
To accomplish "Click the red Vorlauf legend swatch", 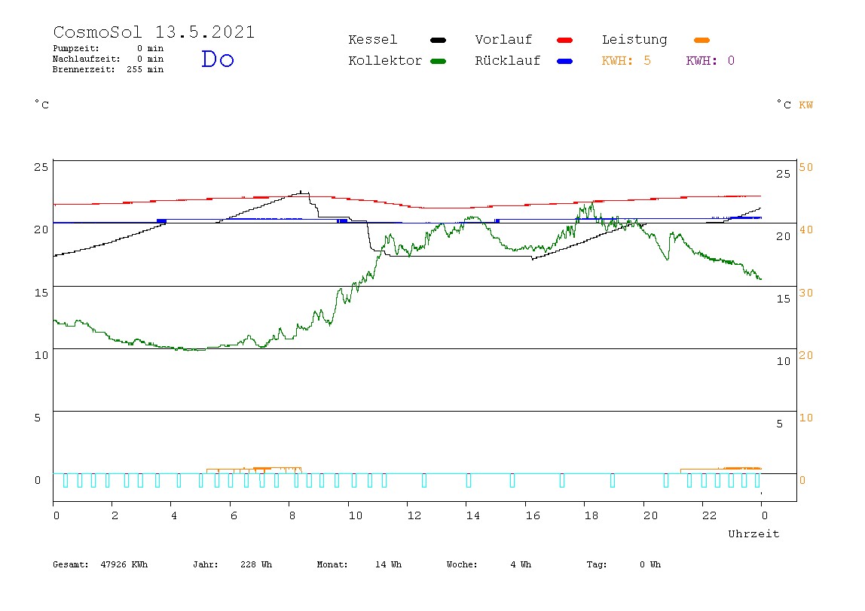I will (565, 40).
